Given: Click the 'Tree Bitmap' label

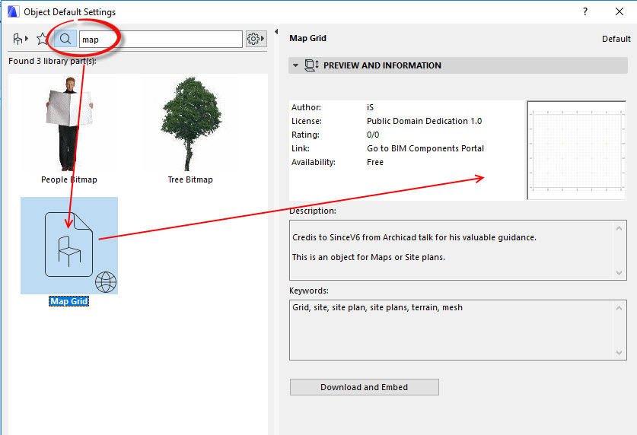Looking at the screenshot, I should tap(190, 179).
